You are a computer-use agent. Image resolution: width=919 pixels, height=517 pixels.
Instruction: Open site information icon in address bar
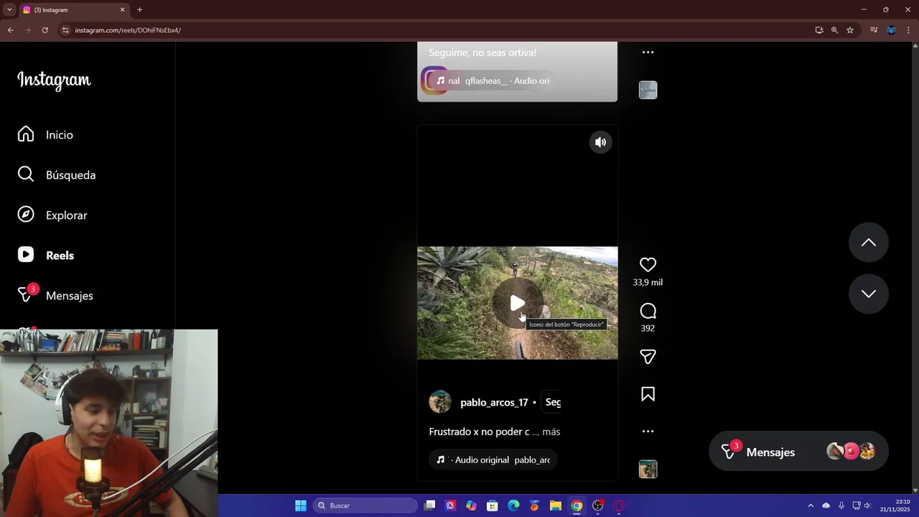[x=65, y=30]
